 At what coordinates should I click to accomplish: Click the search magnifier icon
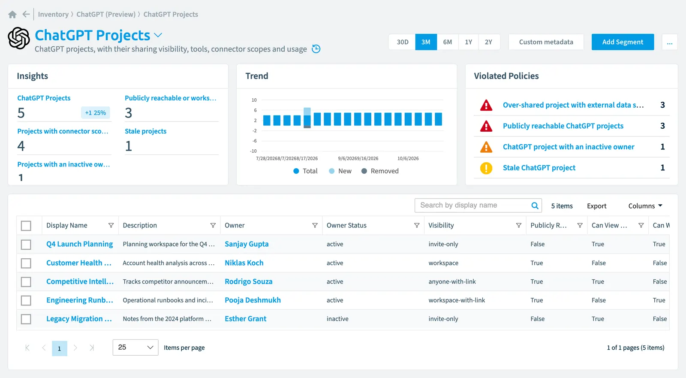click(x=535, y=206)
